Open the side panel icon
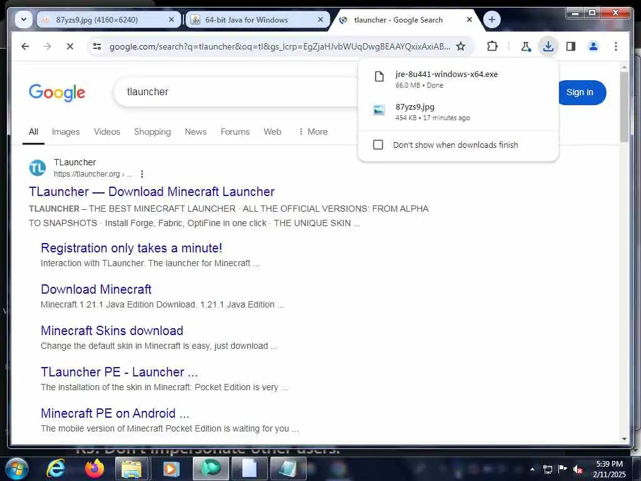Image resolution: width=641 pixels, height=481 pixels. tap(571, 46)
